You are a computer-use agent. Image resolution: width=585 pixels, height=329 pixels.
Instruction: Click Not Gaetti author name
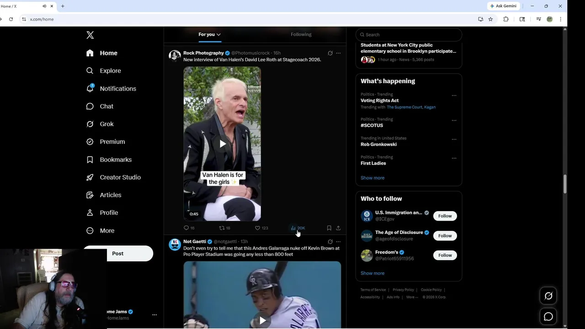pyautogui.click(x=195, y=242)
